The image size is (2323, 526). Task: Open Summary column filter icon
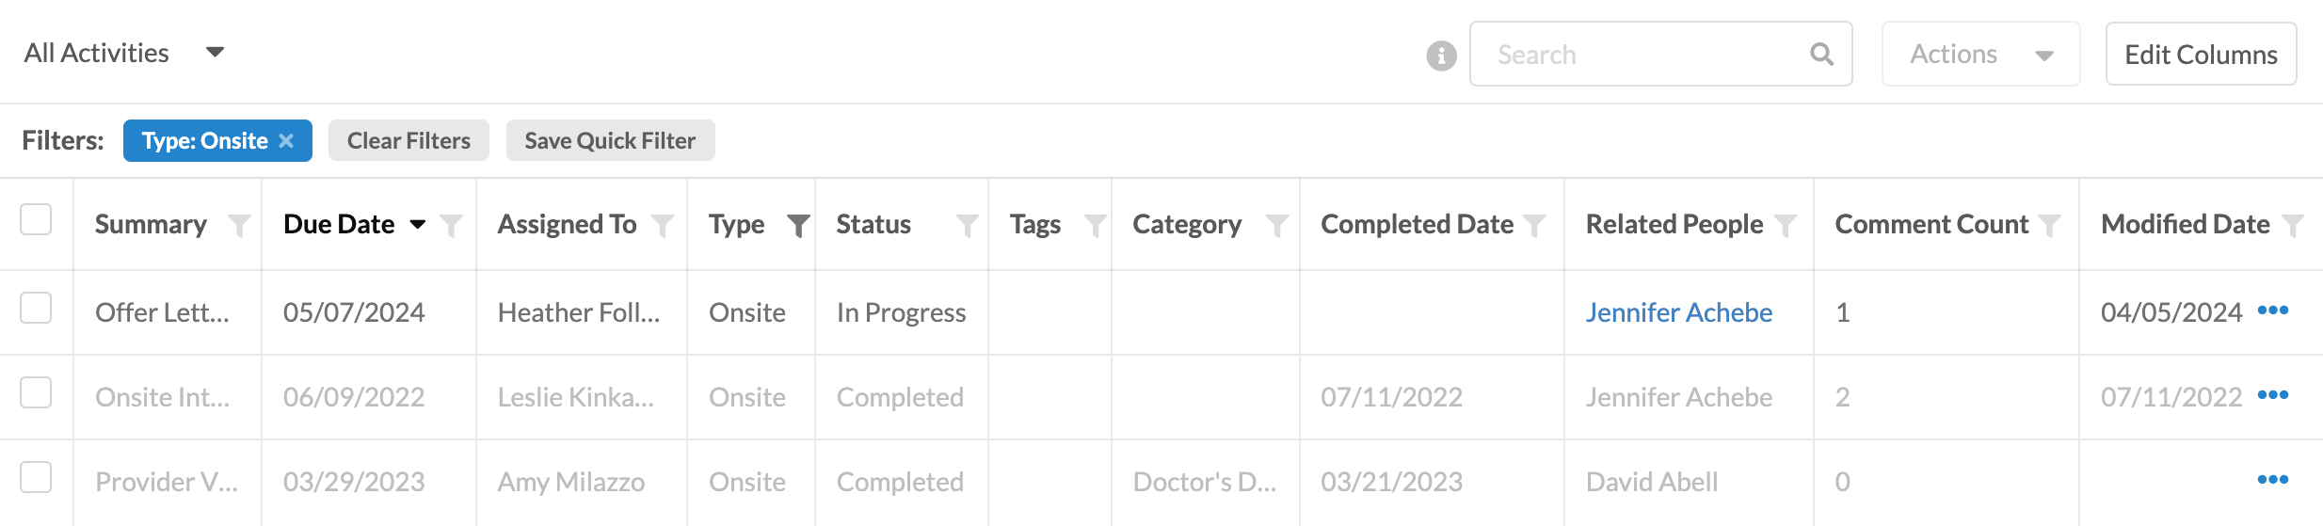[240, 225]
